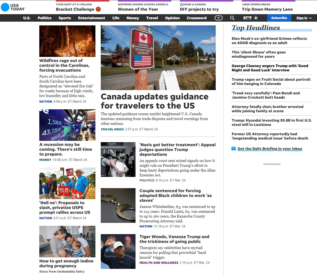Open 'silent illness' misdiagnosed headline
Image resolution: width=317 pixels, height=279 pixels.
click(x=258, y=54)
